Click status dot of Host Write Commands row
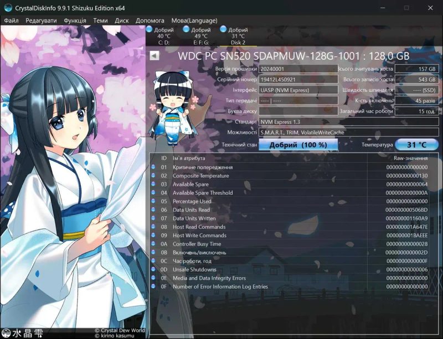 [x=153, y=235]
